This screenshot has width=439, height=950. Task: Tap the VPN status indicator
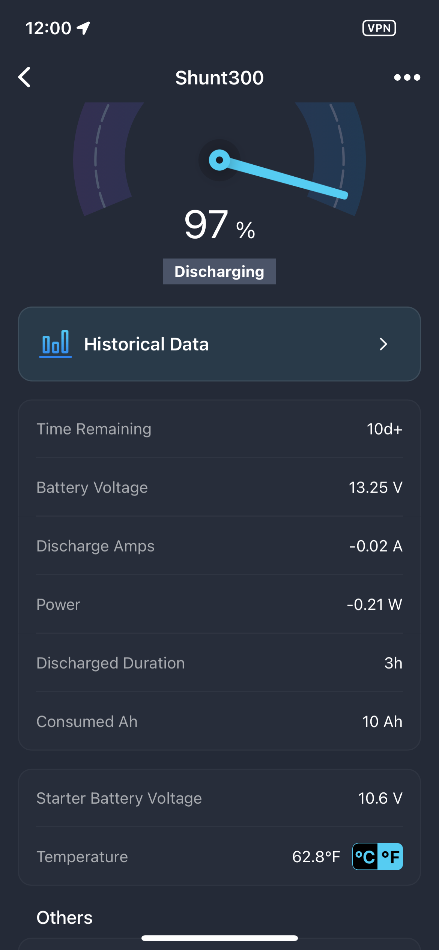[x=379, y=28]
